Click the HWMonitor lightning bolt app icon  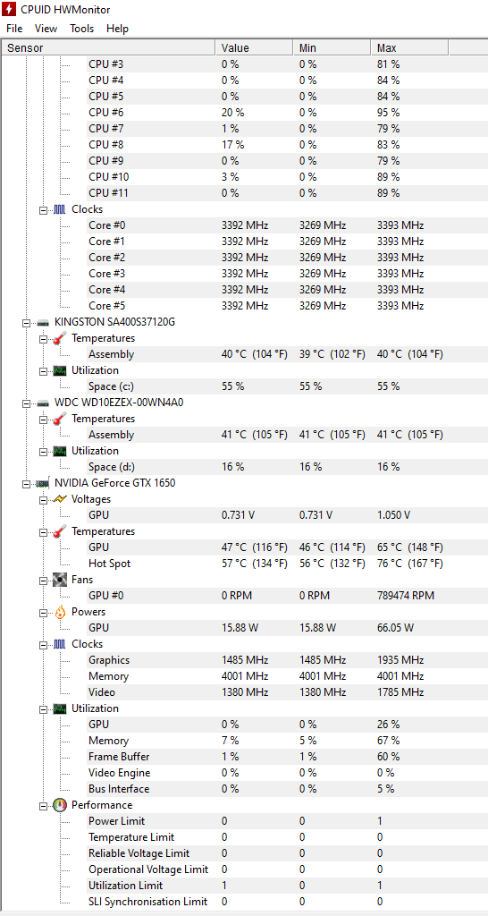click(9, 9)
